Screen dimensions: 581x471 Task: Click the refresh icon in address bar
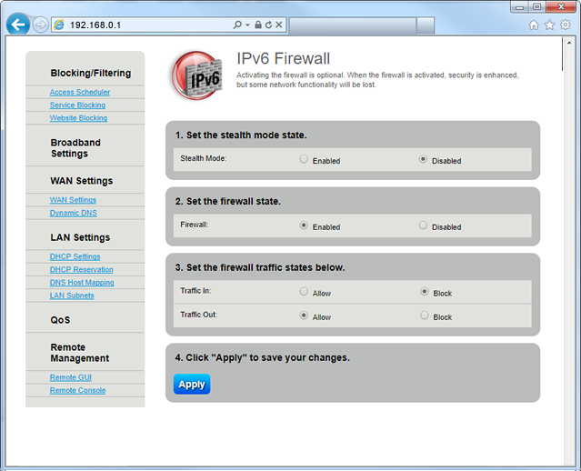click(x=269, y=25)
